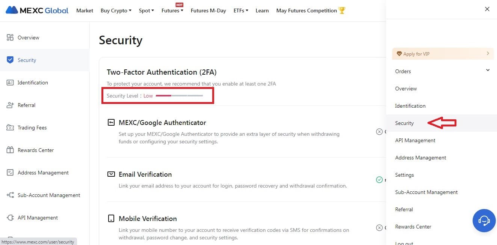
Task: Open Market in the top navigation
Action: click(x=85, y=11)
